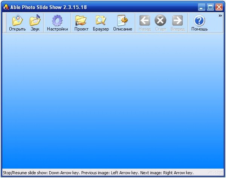Go to previous image with Назад
This screenshot has width=226, height=178.
pos(145,23)
